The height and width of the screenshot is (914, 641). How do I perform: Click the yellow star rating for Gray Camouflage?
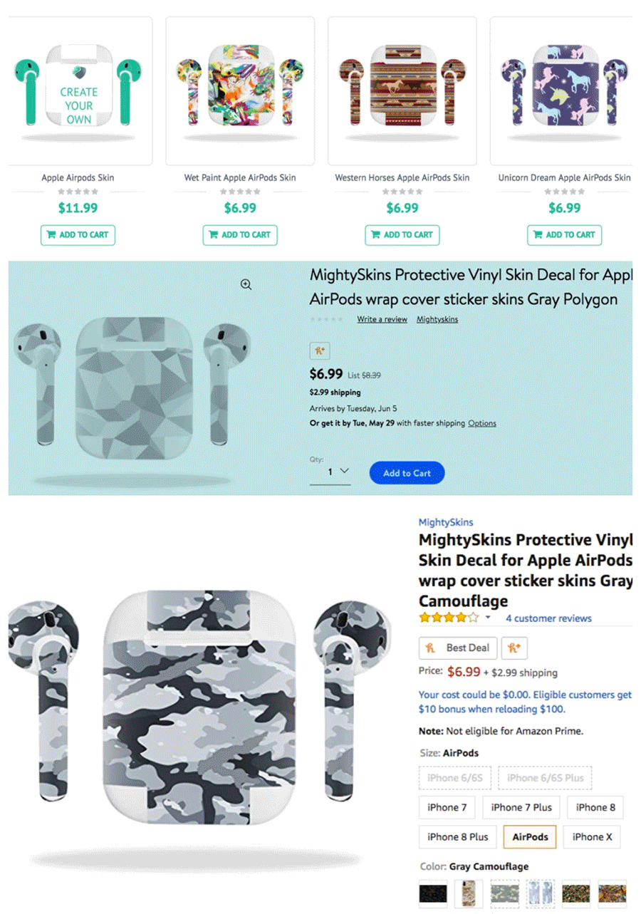pyautogui.click(x=448, y=618)
